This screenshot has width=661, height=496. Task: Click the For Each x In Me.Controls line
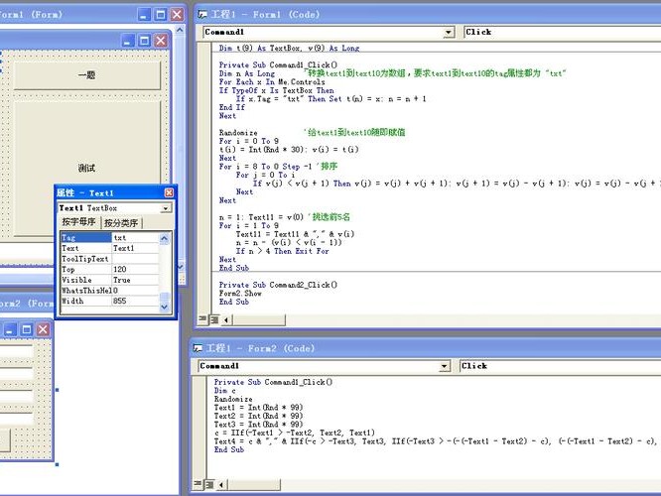272,82
